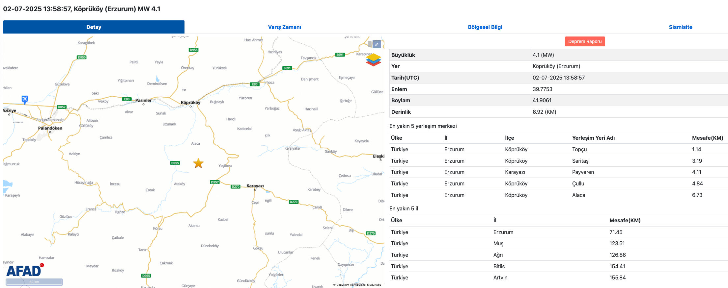Screen dimensions: 728x288
Task: Open the Bölgesel Bilgi tab
Action: pos(485,27)
